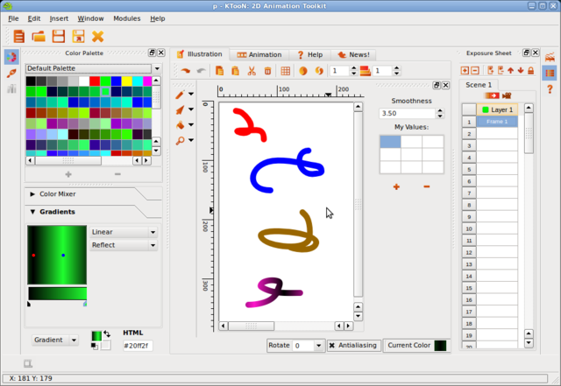
Task: Click the orange plus under My Values
Action: 396,186
